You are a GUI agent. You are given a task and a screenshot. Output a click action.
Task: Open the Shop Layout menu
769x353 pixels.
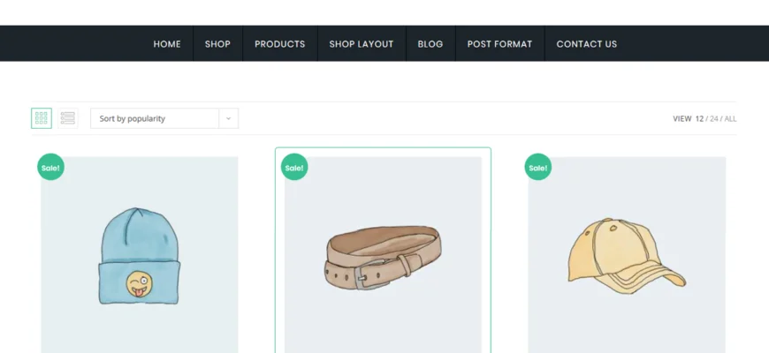click(x=362, y=44)
